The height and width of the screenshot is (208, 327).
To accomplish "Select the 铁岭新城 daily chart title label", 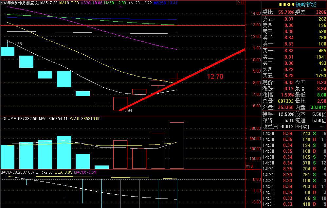I will [20, 3].
